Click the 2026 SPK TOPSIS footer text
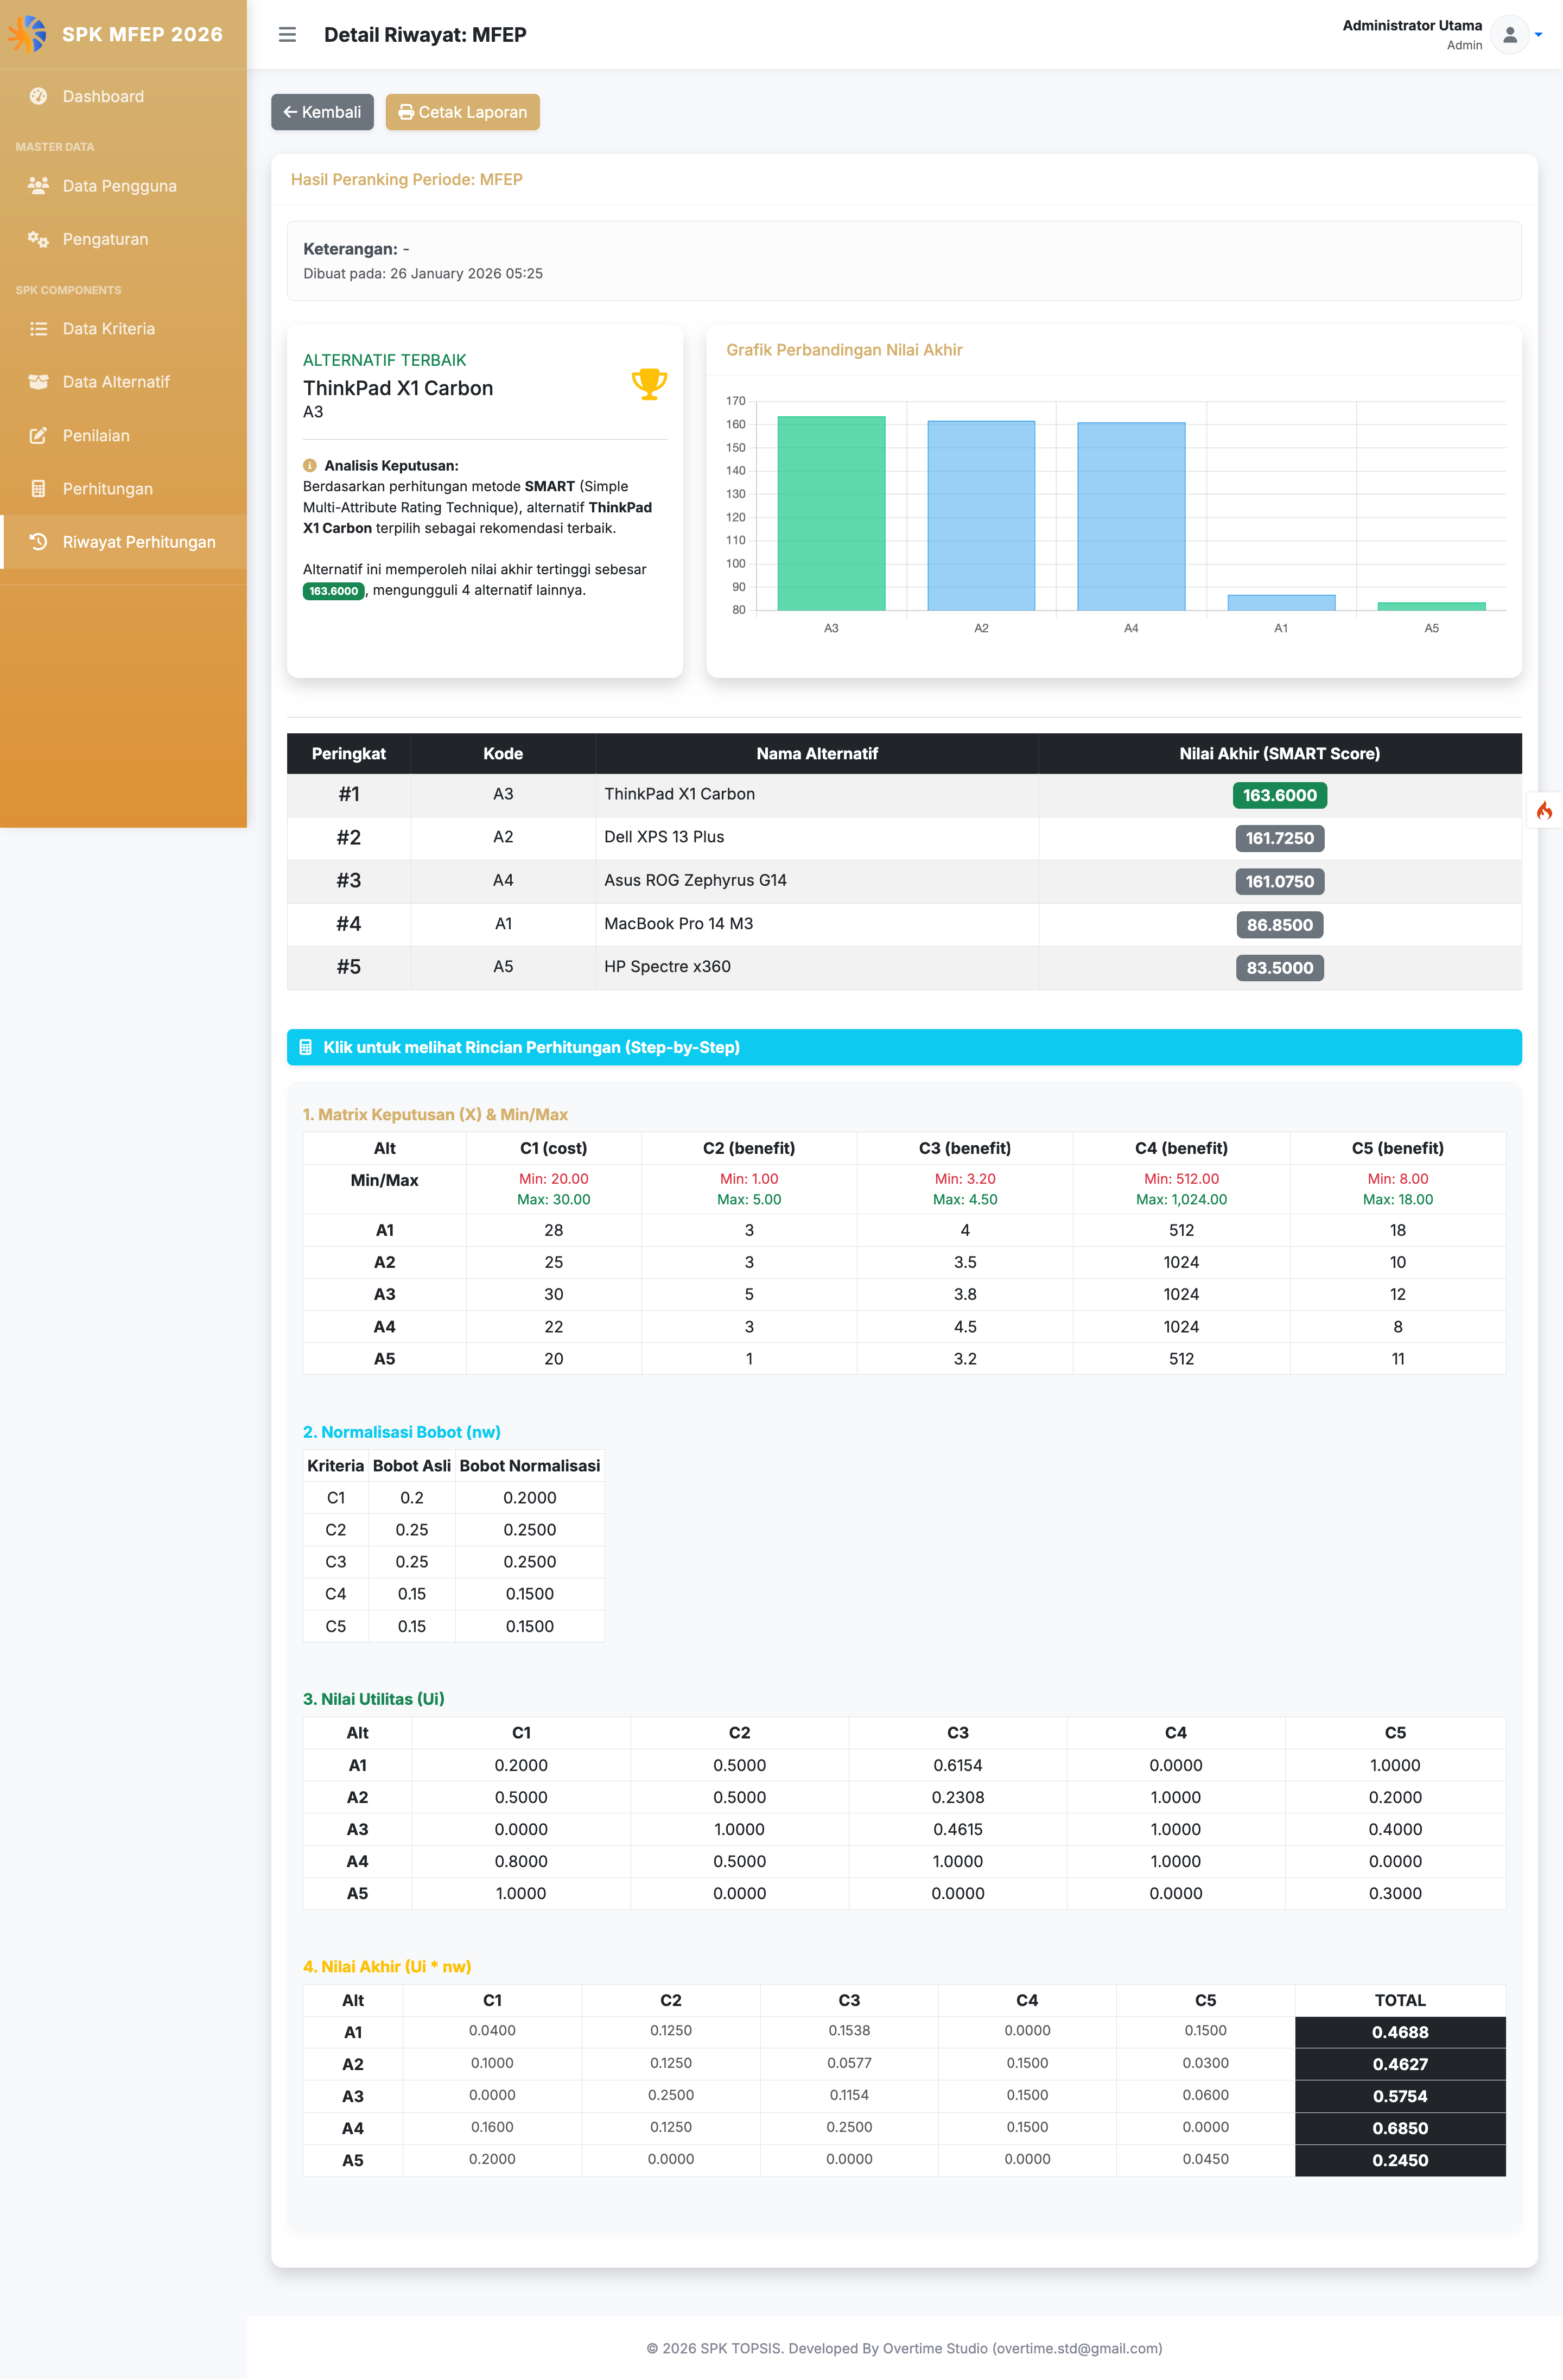The width and height of the screenshot is (1563, 2380). click(x=904, y=2348)
